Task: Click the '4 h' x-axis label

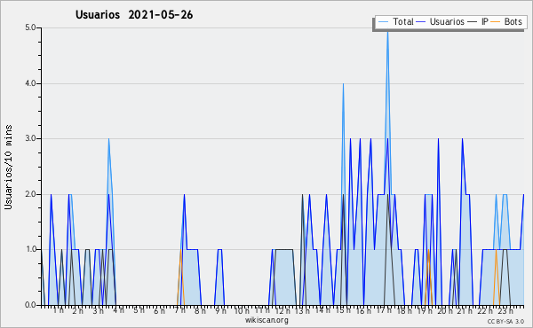Action: pos(118,310)
